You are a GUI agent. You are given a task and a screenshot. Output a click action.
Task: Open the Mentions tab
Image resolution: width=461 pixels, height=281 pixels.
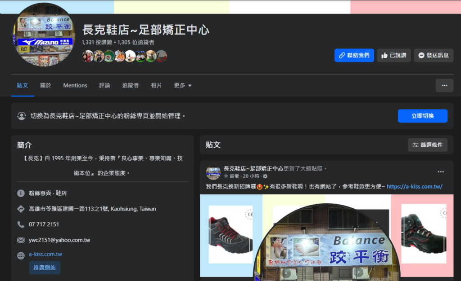pyautogui.click(x=75, y=86)
